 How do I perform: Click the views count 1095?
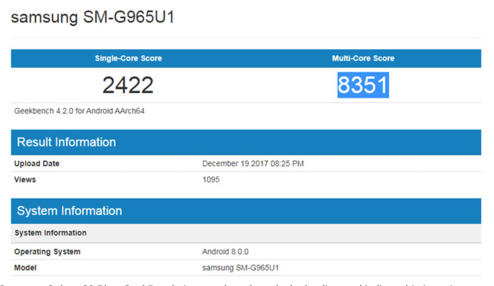(211, 179)
